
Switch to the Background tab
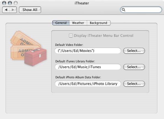[x=98, y=23]
